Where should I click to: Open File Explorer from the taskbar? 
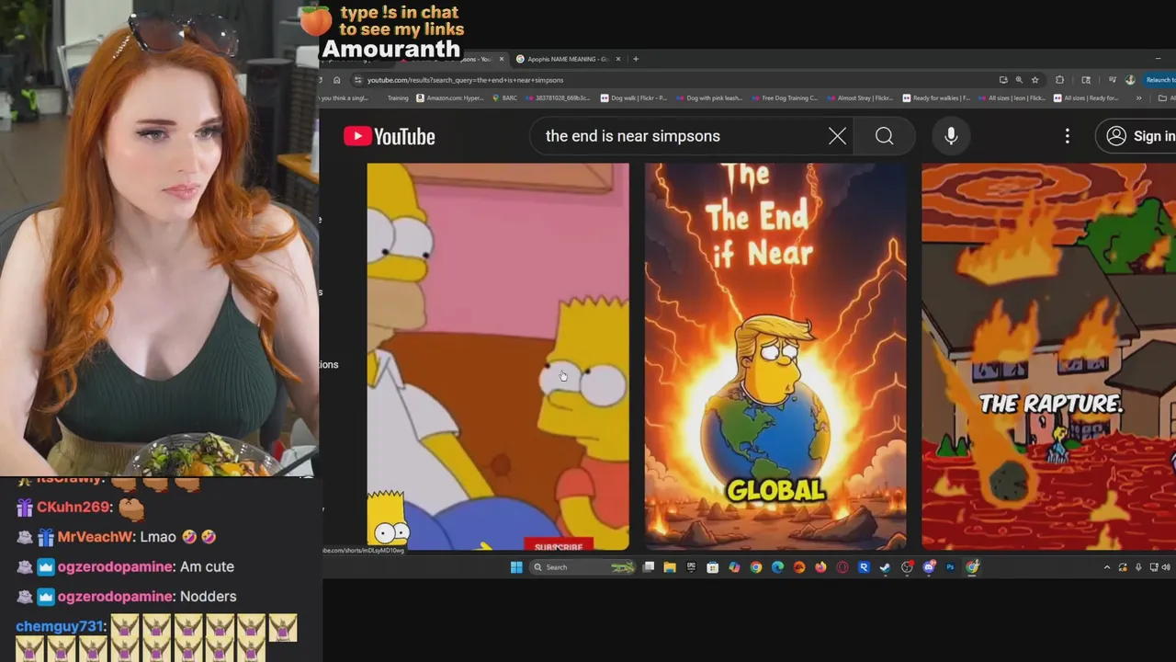click(x=670, y=566)
